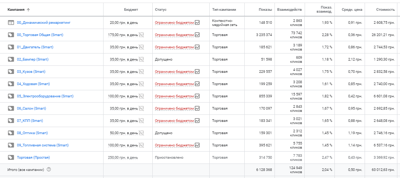Click the shopping tag icon for 08_Оптика
The image size is (400, 178).
(11, 133)
